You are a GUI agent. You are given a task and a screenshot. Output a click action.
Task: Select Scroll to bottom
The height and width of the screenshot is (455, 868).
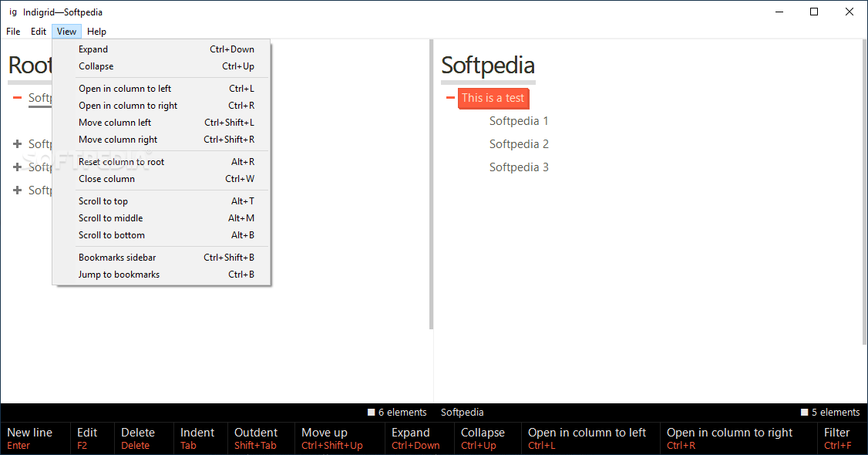[x=161, y=234]
